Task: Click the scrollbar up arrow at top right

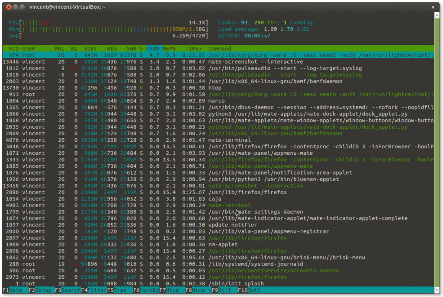Action: (x=438, y=16)
